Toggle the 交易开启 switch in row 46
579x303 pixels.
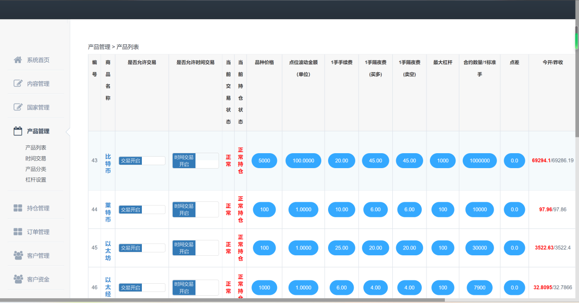pyautogui.click(x=142, y=288)
